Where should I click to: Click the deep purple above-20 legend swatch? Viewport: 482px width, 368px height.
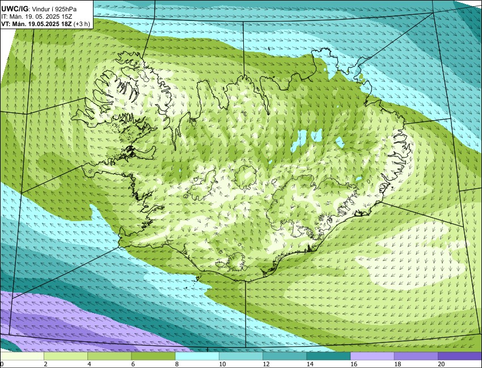coord(460,356)
